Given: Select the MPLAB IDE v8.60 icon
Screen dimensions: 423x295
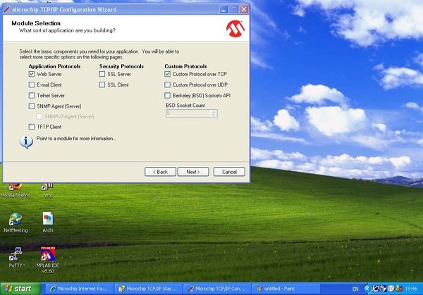Looking at the screenshot, I should pos(48,260).
